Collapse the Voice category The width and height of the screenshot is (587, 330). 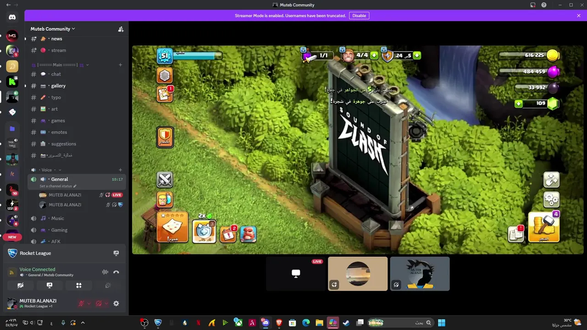pos(46,170)
